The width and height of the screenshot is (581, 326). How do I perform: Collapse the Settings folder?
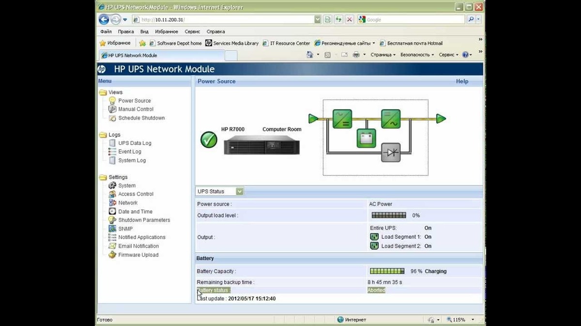tap(103, 177)
